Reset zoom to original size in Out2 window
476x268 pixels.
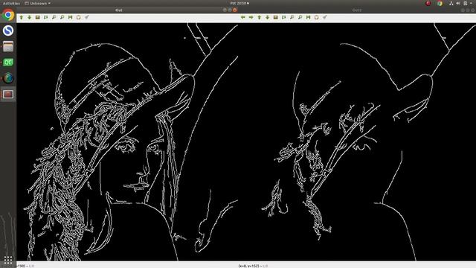[276, 17]
